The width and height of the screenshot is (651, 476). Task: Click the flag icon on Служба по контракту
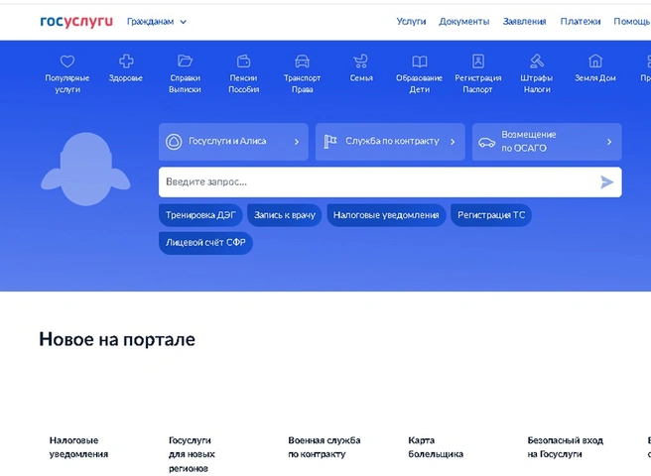point(330,142)
